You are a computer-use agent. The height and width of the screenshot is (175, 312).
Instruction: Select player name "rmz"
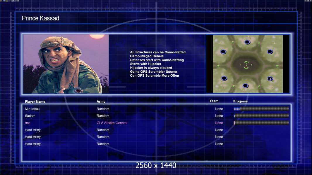(x=28, y=123)
